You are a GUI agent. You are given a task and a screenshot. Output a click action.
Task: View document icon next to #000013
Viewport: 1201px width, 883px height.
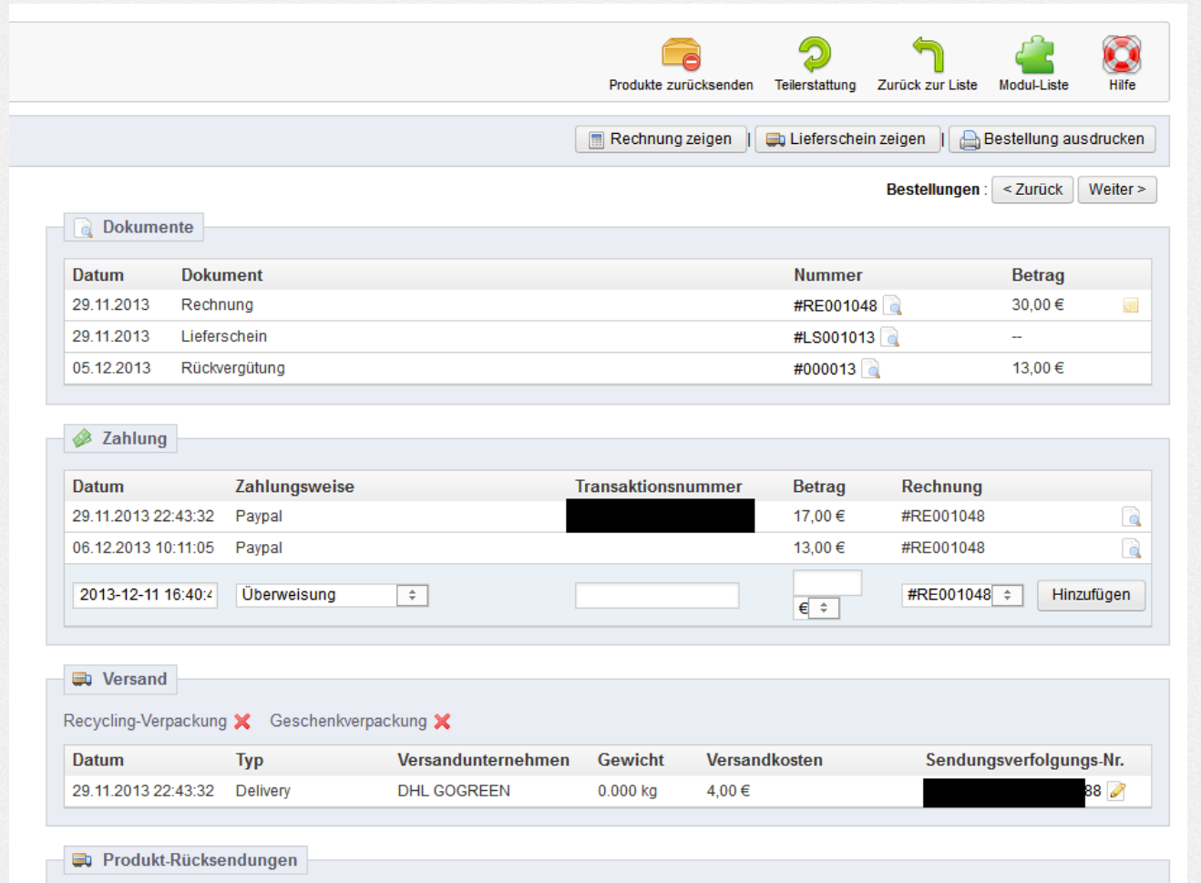871,369
